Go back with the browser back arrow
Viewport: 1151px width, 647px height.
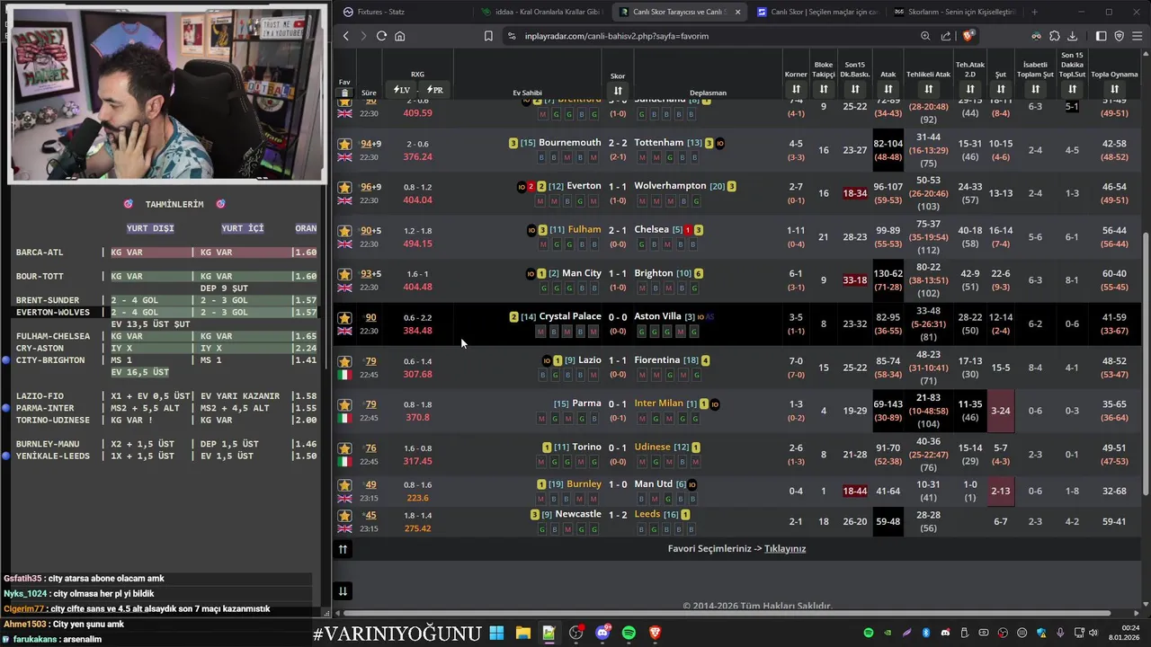346,36
